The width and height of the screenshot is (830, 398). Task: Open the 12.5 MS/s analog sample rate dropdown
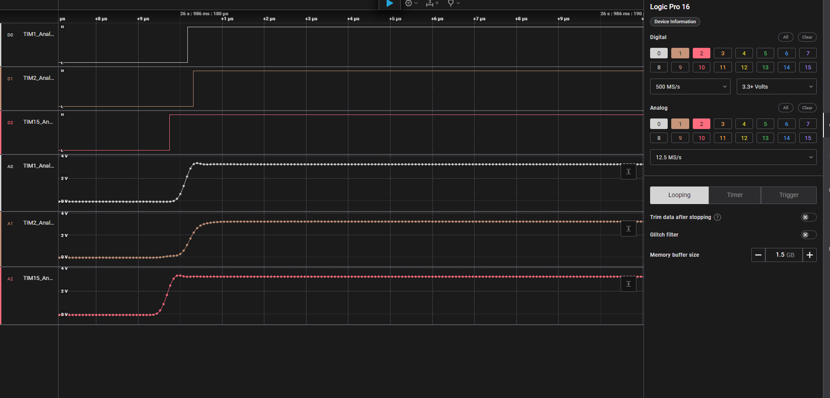733,157
